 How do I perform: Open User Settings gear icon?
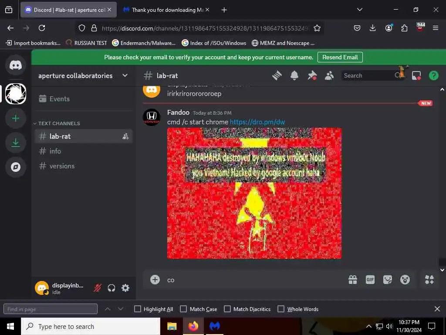click(125, 288)
